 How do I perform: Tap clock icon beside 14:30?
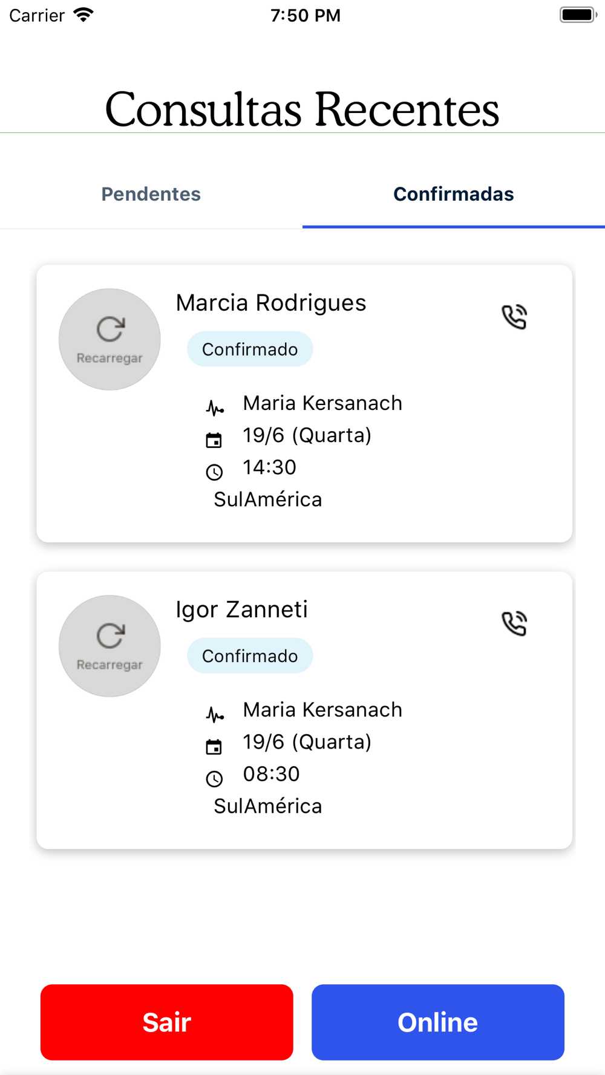pyautogui.click(x=214, y=472)
